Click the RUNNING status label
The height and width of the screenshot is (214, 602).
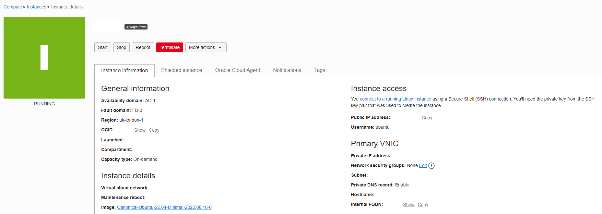click(44, 104)
